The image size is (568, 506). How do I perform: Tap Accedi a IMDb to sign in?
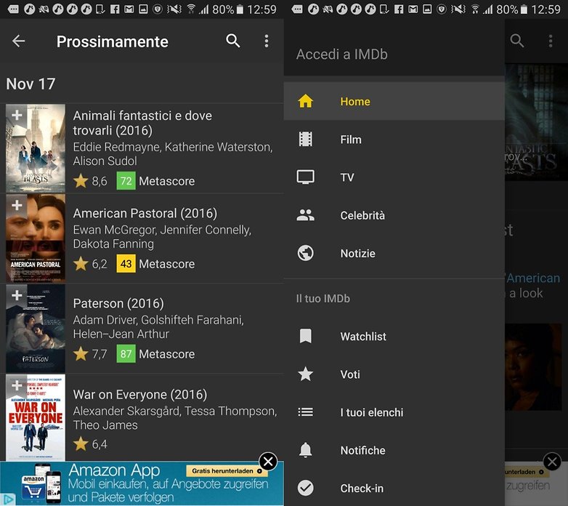coord(341,55)
